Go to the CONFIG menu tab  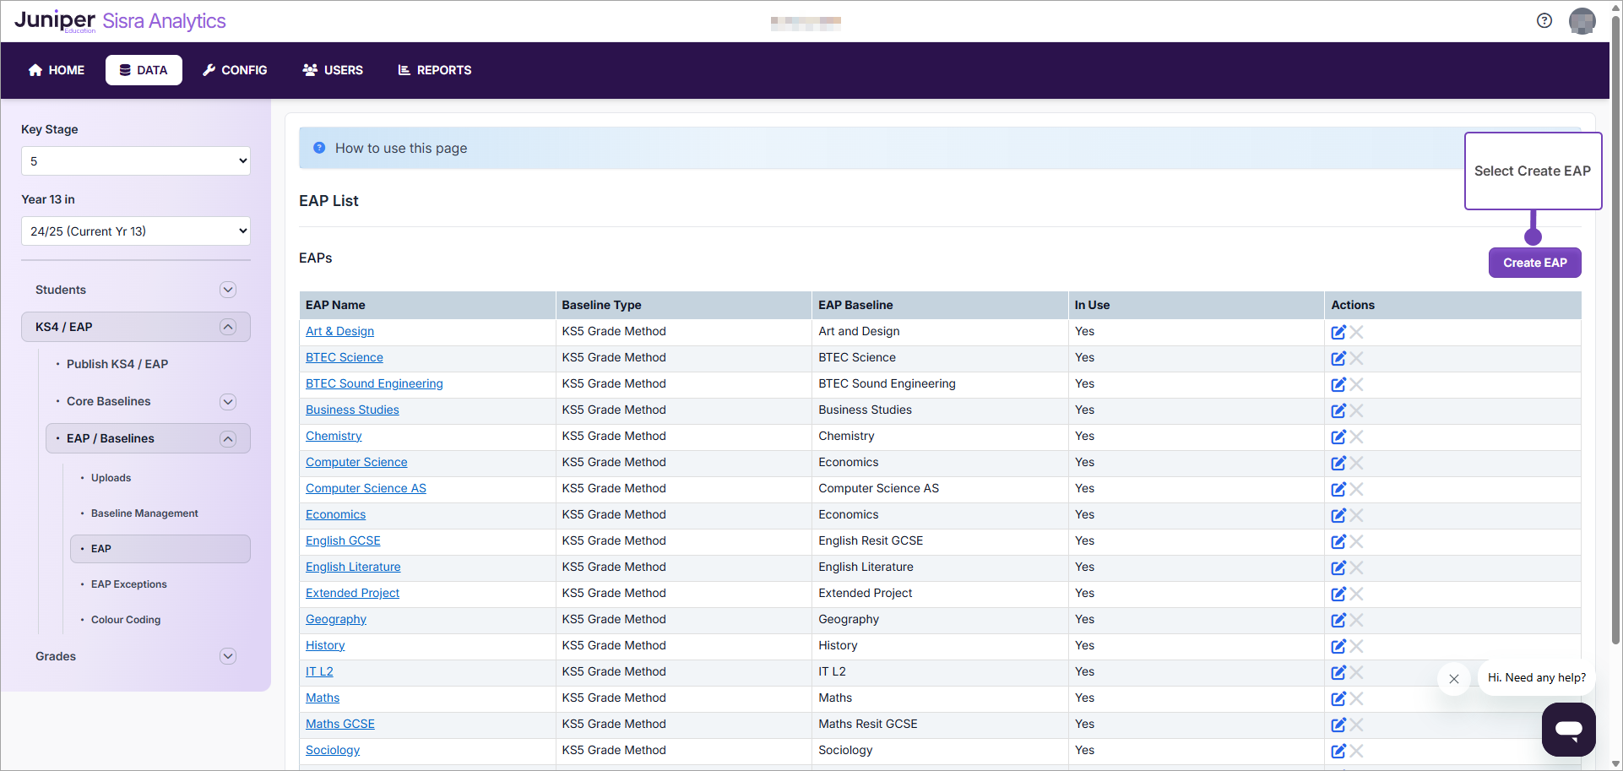pos(235,70)
